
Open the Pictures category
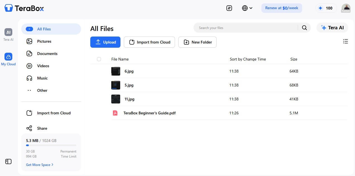(51, 41)
